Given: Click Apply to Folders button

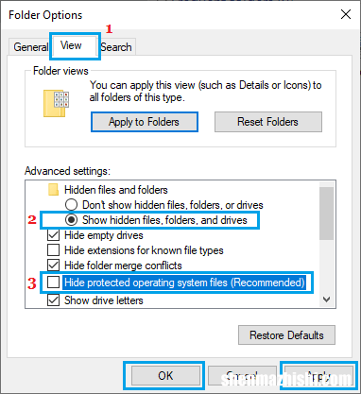Looking at the screenshot, I should [x=145, y=122].
